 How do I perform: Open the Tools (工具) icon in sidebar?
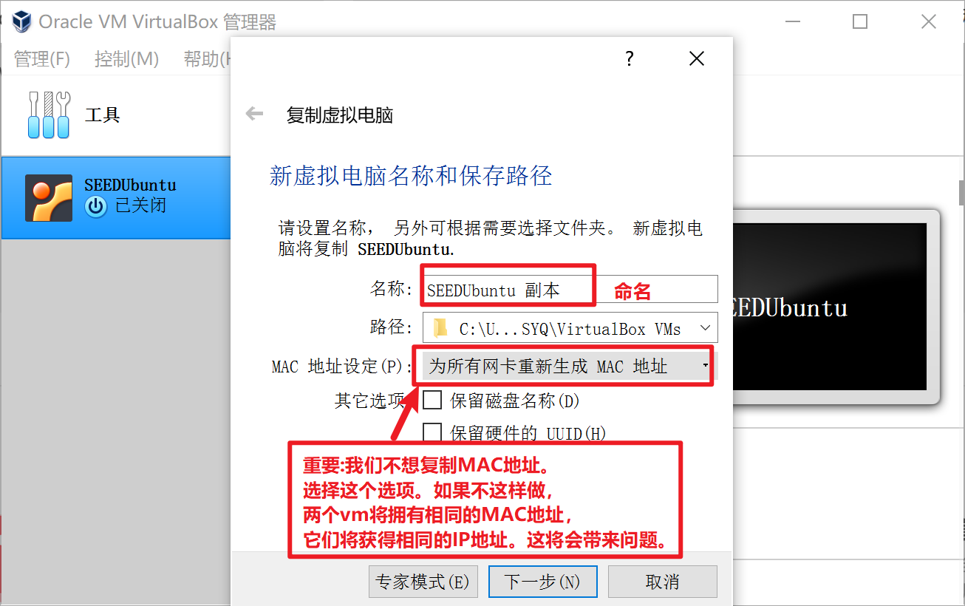pyautogui.click(x=49, y=115)
